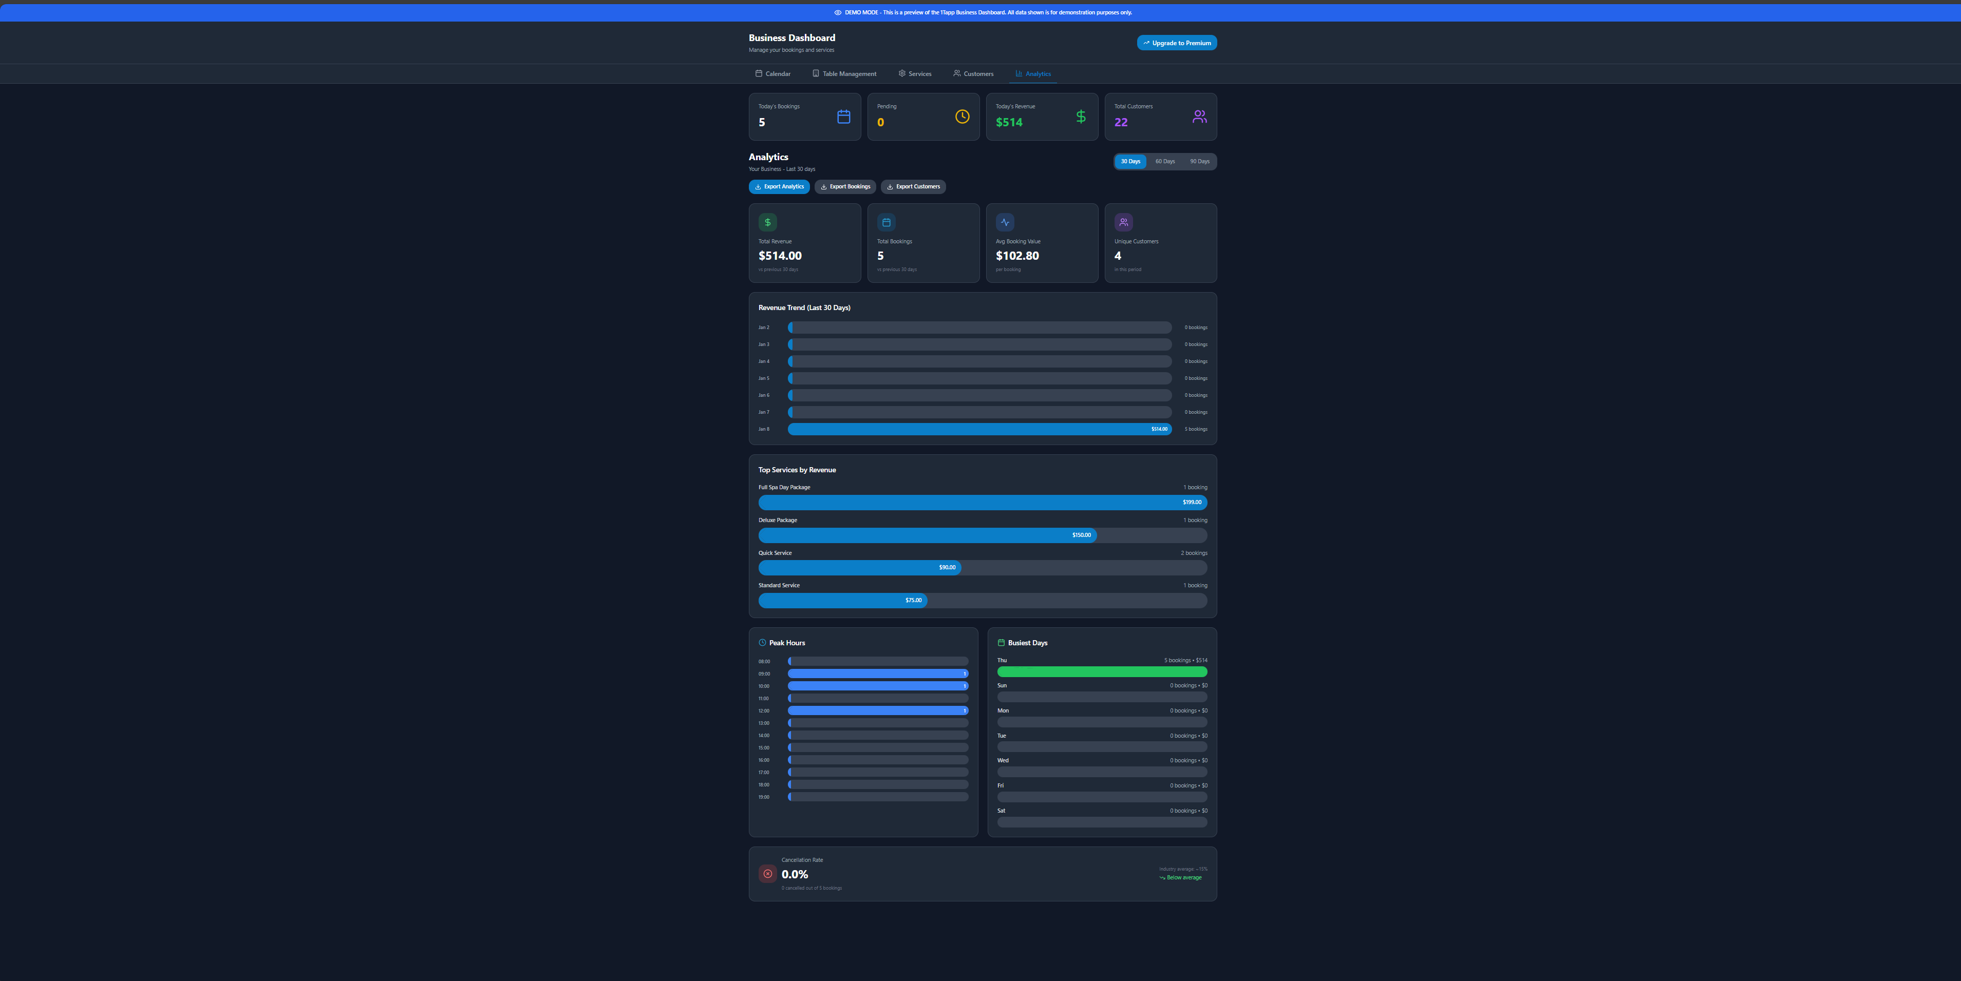Click the red cancel icon beside Cancellation Rate
This screenshot has height=981, width=1961.
point(767,874)
